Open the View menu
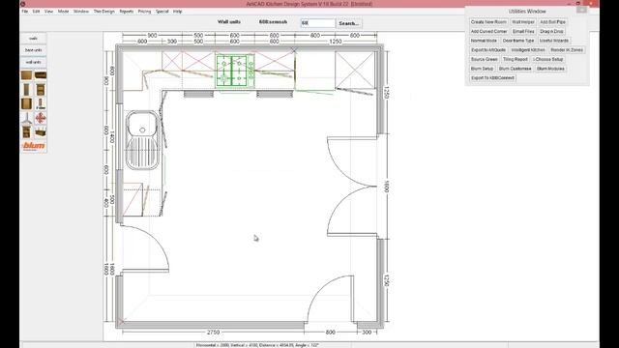The image size is (619, 348). [x=48, y=12]
